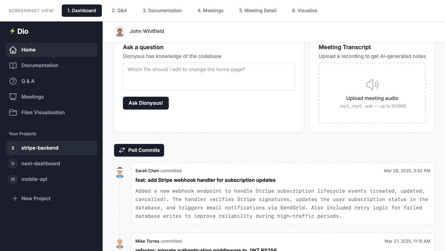445x251 pixels.
Task: Click Sarah Chen's commit avatar
Action: tap(120, 172)
